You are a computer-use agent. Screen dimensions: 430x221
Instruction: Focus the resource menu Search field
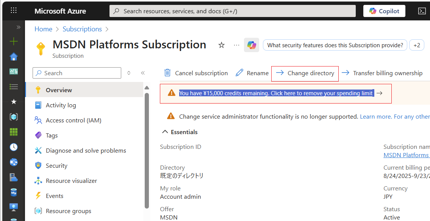(x=77, y=73)
